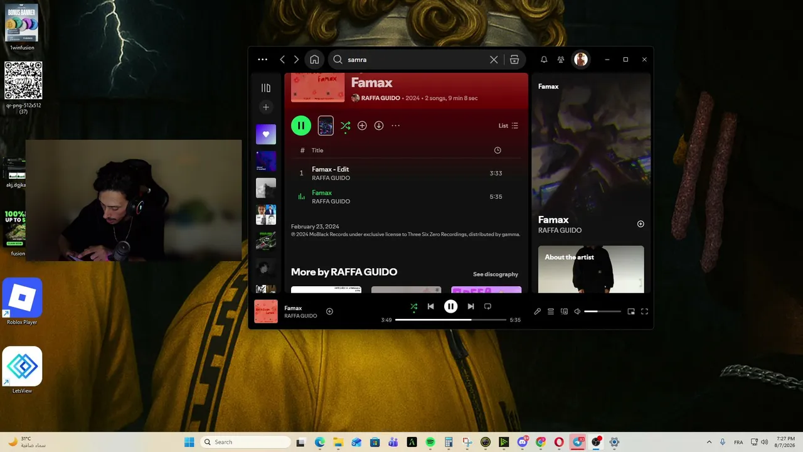Open Spotify from the taskbar
This screenshot has height=452, width=803.
pyautogui.click(x=430, y=442)
